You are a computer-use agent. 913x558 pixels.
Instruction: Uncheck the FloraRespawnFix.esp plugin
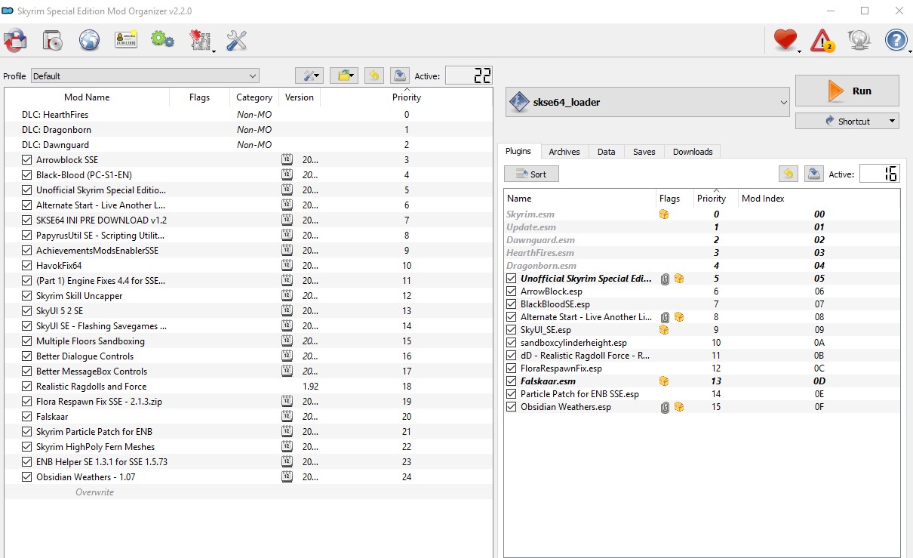[x=512, y=368]
